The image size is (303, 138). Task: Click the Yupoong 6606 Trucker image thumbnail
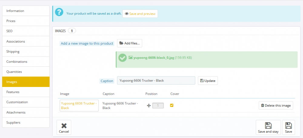click(79, 106)
